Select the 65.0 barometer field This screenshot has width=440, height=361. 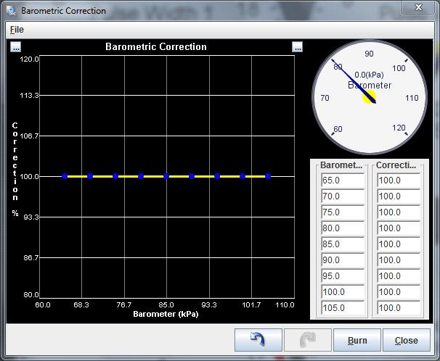pyautogui.click(x=341, y=180)
